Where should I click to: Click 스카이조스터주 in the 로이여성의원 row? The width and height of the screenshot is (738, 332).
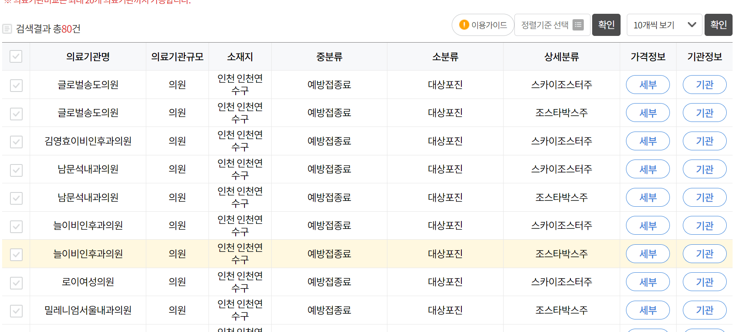[x=561, y=282]
